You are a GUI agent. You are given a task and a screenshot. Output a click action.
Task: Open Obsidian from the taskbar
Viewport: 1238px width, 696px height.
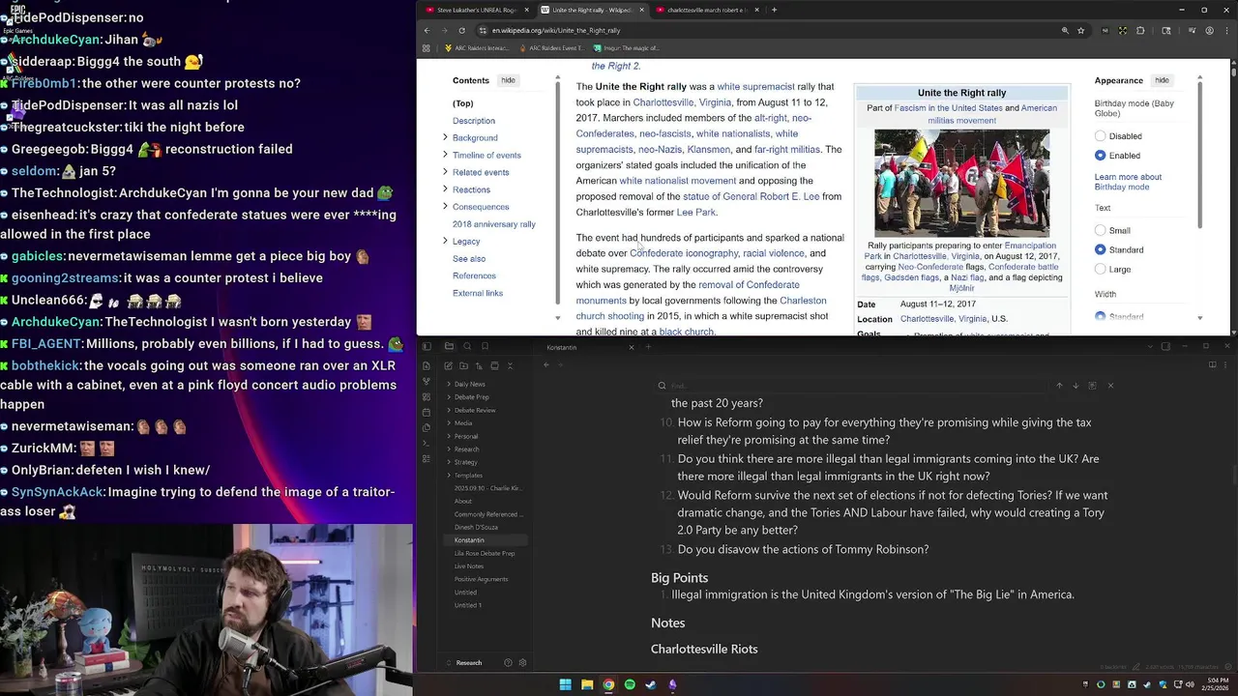tap(672, 684)
